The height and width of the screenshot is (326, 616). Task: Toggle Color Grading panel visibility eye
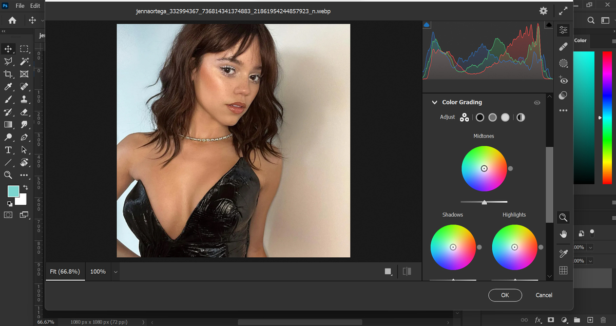pos(537,103)
